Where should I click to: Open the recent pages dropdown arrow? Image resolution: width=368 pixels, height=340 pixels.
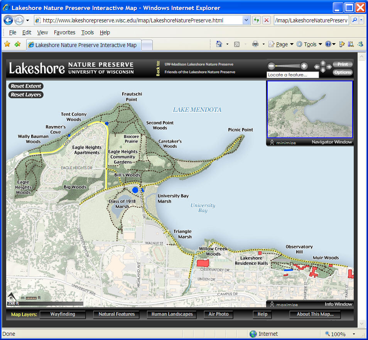coord(27,20)
